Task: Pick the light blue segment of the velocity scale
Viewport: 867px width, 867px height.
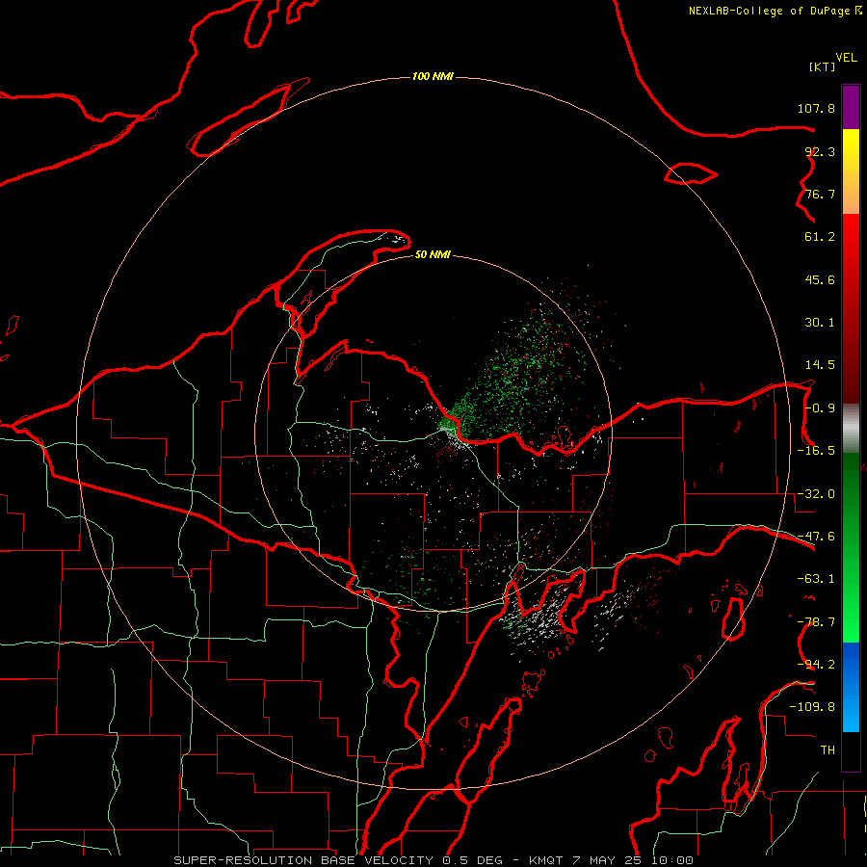Action: point(851,713)
